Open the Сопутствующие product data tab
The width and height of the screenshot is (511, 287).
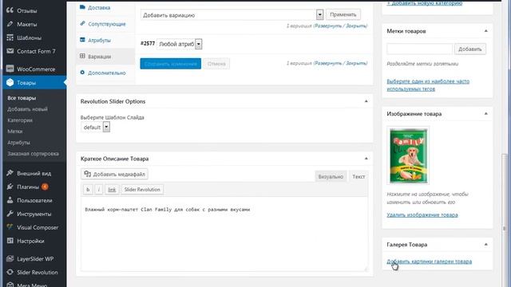tap(105, 24)
